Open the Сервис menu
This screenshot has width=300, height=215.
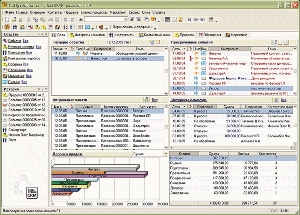(x=134, y=12)
